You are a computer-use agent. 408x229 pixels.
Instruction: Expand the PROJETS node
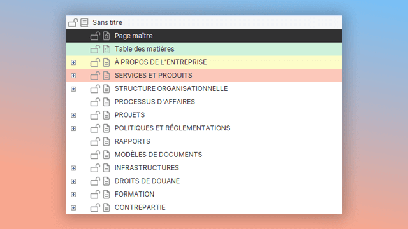pos(74,115)
